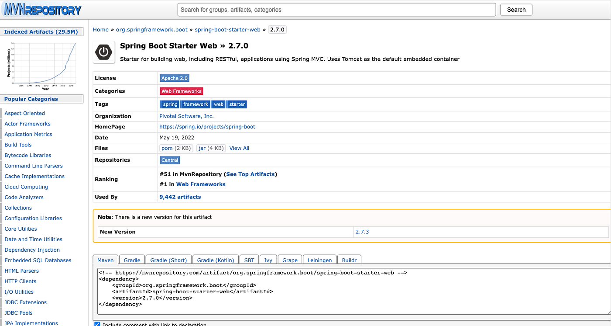Screen dimensions: 611x326
Task: Click the 2.7.0 version breadcrumb
Action: click(277, 30)
